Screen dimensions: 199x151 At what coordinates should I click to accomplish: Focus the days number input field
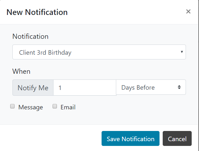pyautogui.click(x=84, y=87)
